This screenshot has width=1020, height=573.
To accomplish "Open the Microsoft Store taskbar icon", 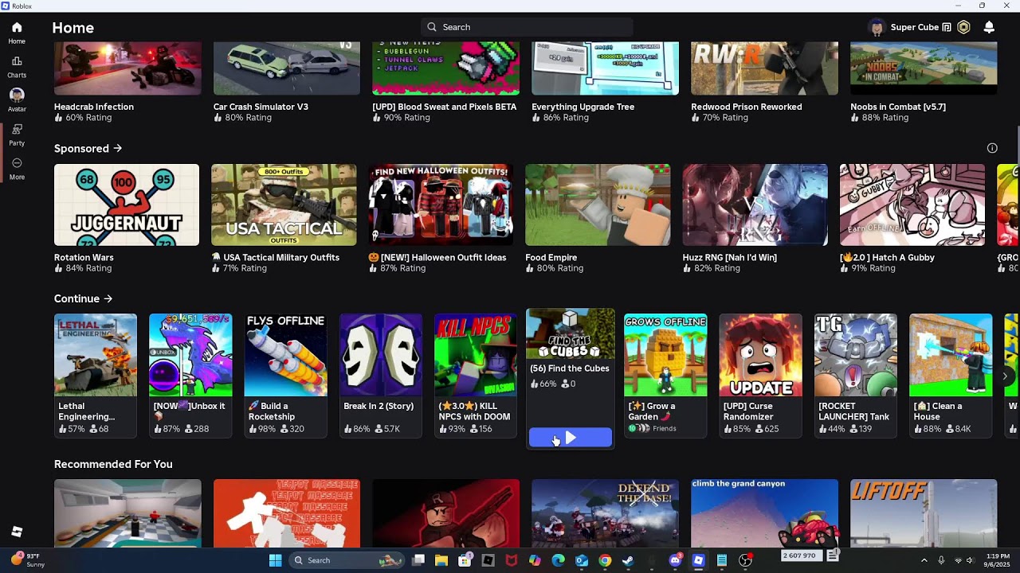I will tap(465, 560).
